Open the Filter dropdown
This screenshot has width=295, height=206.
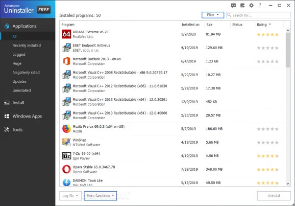pos(213,15)
